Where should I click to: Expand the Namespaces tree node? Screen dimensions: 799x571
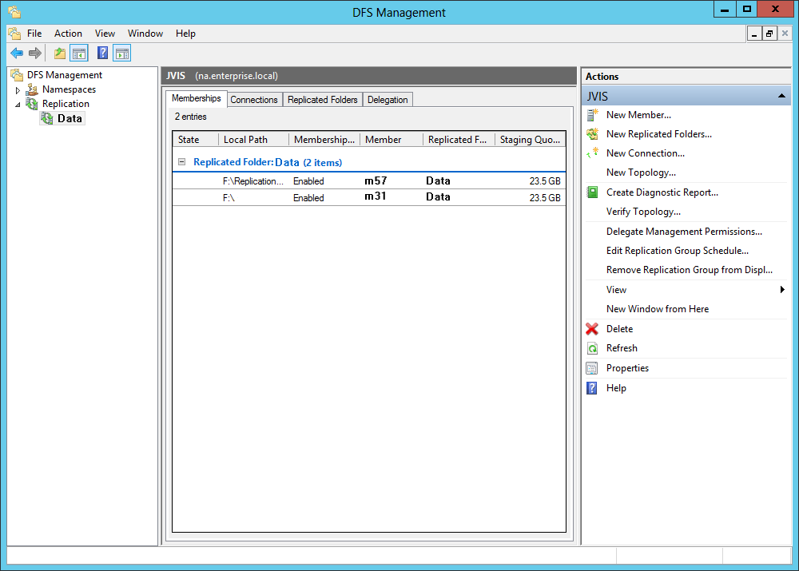(17, 89)
